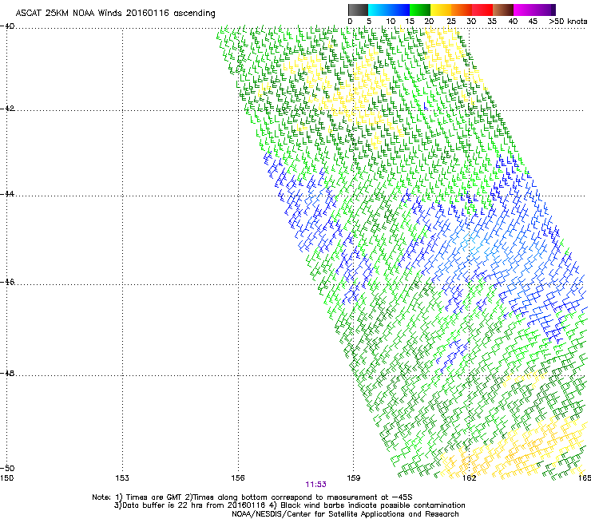Click the purple "11:53" pass time label
This screenshot has width=591, height=519.
[315, 485]
